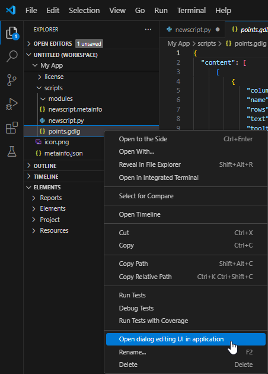Expand the Resources node

coord(34,231)
